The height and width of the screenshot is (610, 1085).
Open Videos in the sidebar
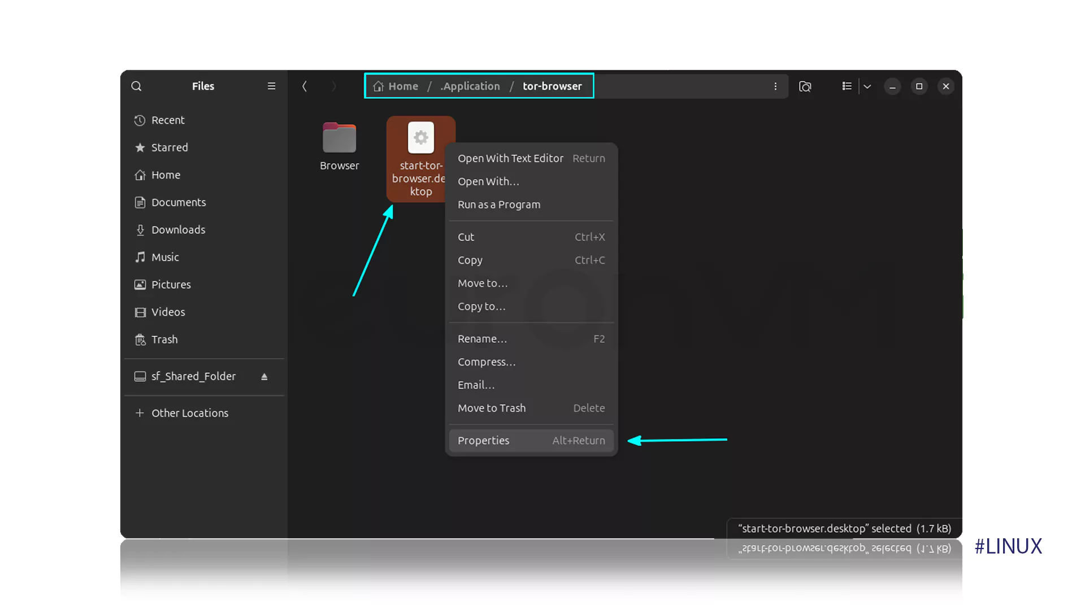pyautogui.click(x=204, y=312)
